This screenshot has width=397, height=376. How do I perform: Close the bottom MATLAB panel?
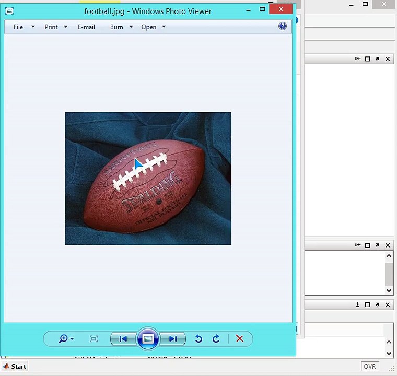tap(388, 305)
